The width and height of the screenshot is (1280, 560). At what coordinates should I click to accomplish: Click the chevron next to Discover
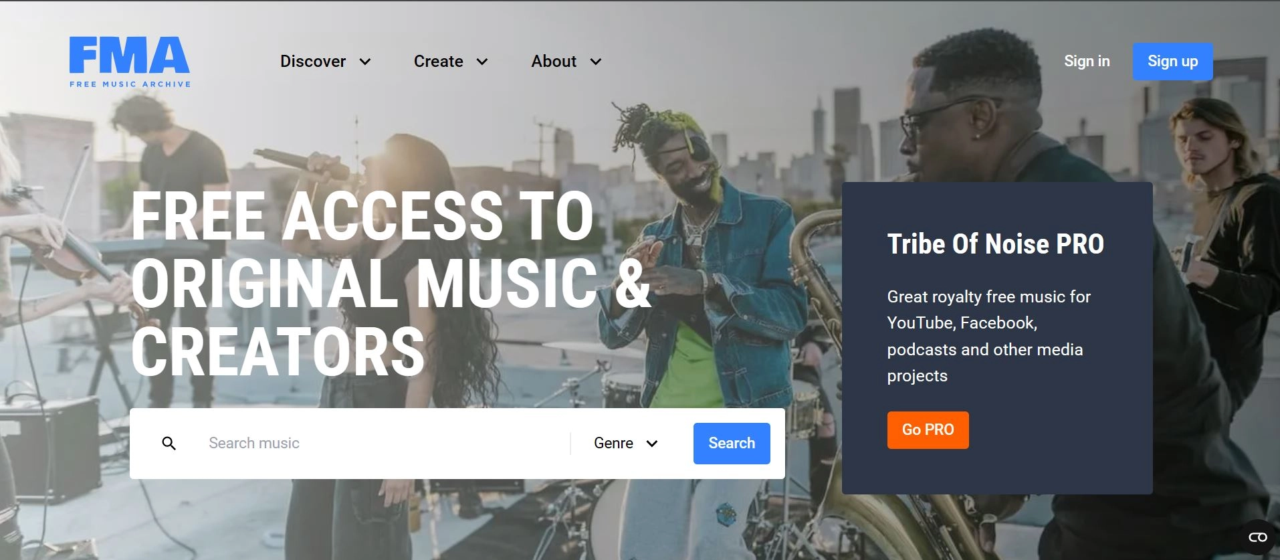point(365,62)
